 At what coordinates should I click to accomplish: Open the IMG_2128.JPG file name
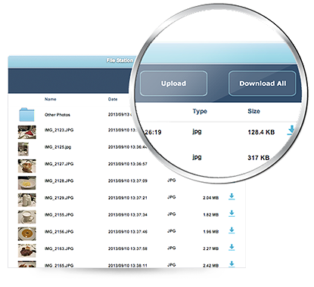click(59, 181)
